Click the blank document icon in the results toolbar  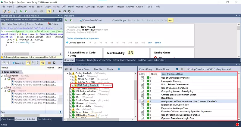coord(54,63)
